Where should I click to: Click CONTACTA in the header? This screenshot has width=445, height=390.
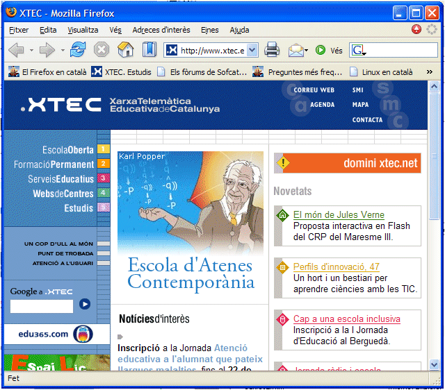[x=367, y=120]
